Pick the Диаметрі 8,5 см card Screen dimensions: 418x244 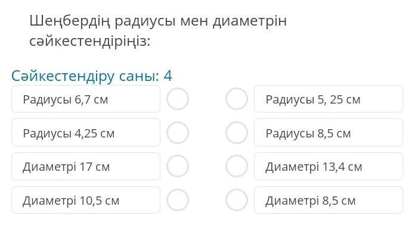[328, 201]
